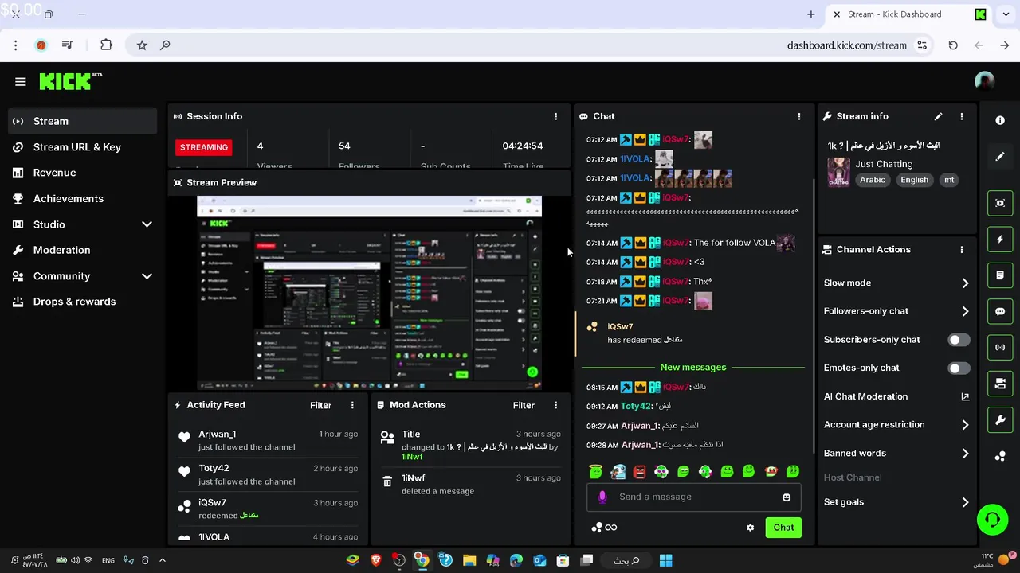
Task: Click in Send a message field
Action: [694, 497]
